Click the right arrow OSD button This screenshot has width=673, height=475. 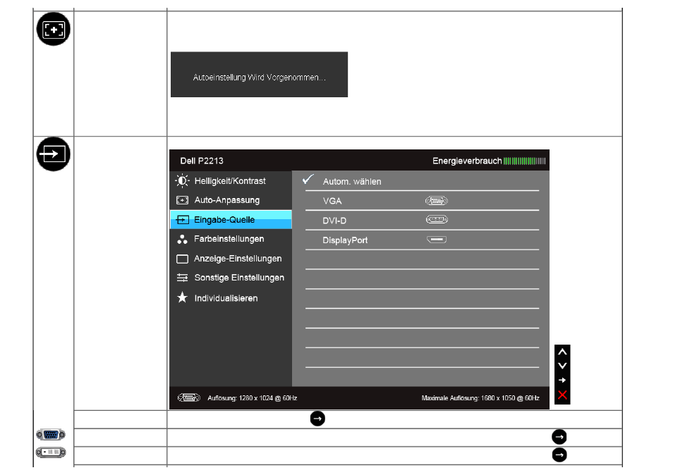point(562,381)
